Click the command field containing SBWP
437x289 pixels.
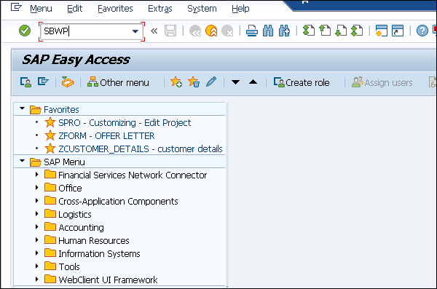coord(92,31)
